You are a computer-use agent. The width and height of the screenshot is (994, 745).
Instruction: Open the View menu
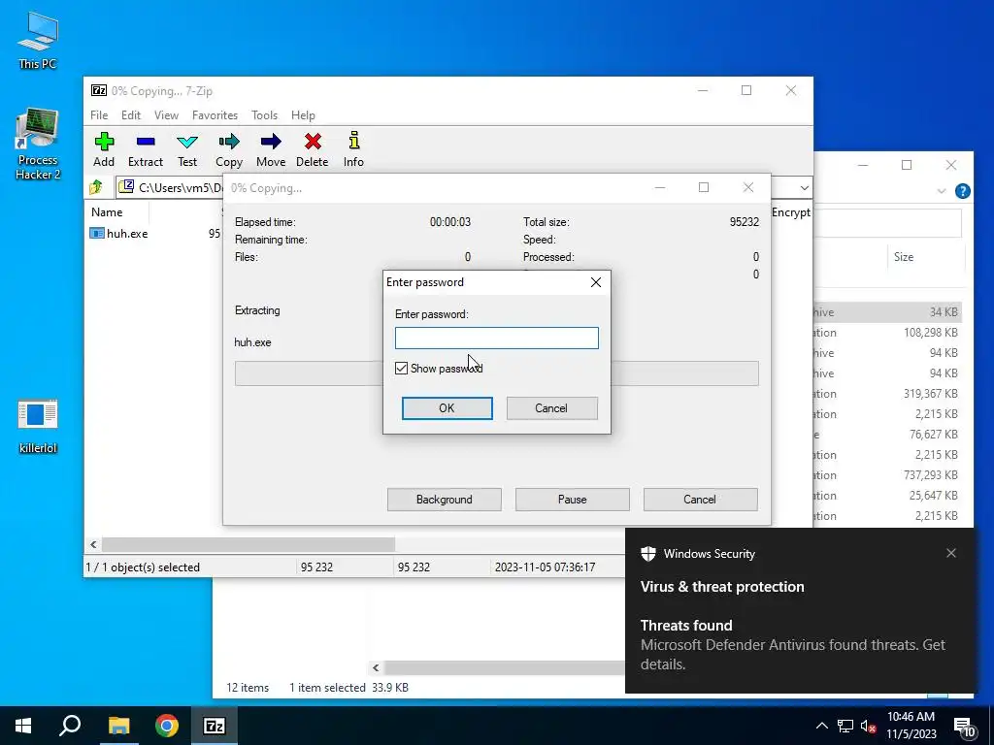(166, 115)
